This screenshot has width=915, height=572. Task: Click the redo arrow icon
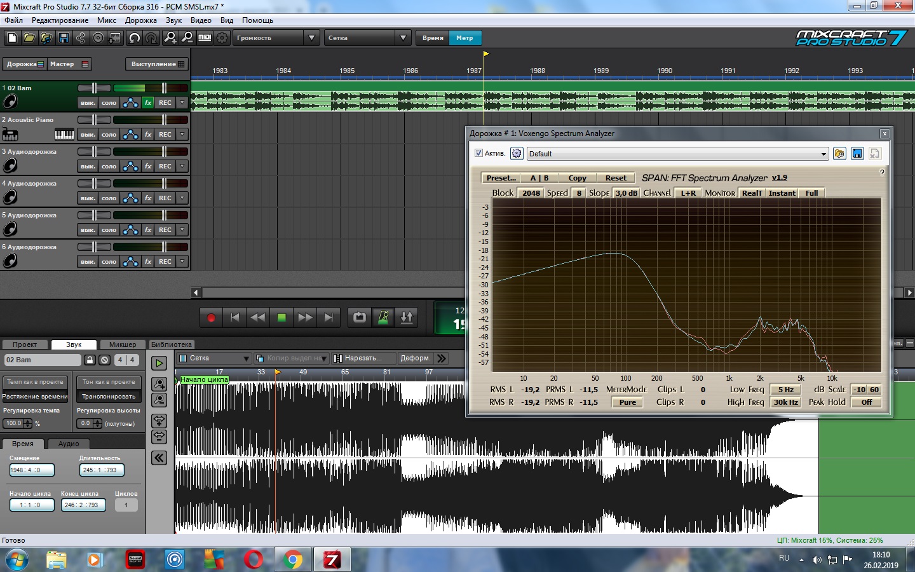pos(151,38)
